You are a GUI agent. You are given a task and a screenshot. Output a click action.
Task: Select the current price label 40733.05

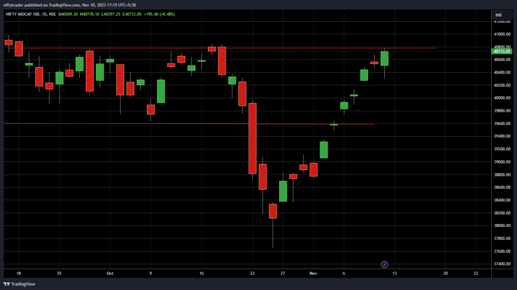(501, 51)
